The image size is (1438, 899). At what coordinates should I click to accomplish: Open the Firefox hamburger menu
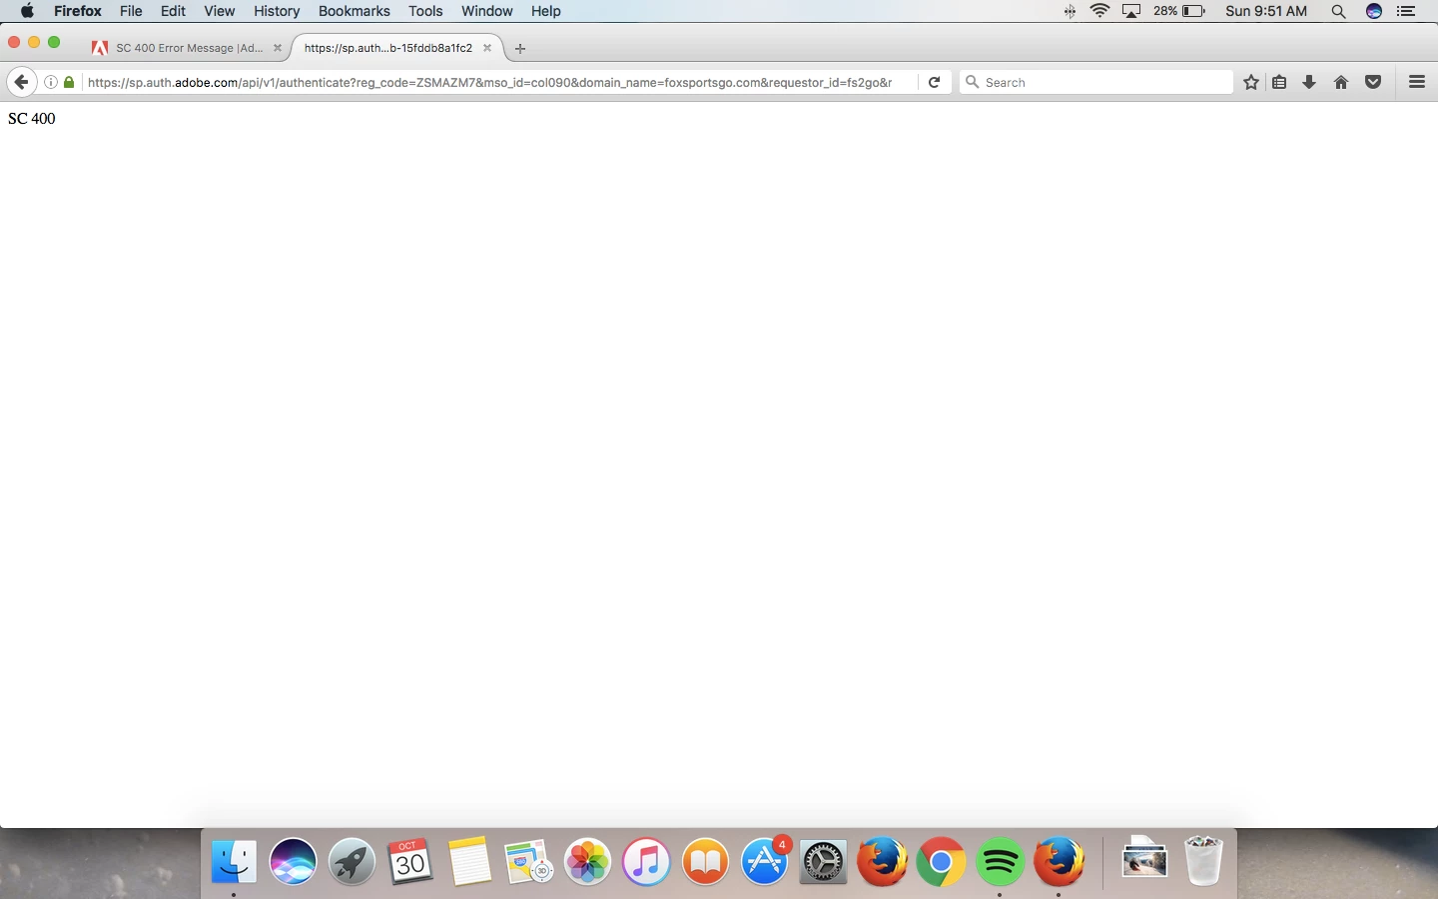tap(1417, 82)
